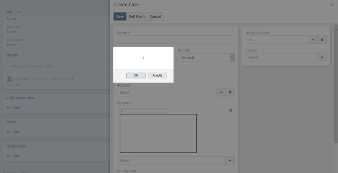Click the Target Lists panel heading
Screen dimensions: 338x173
(x=16, y=146)
